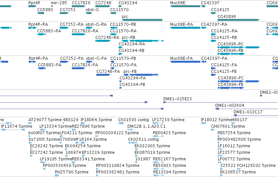The width and height of the screenshot is (278, 177).
Task: Open the RE60423.5prime EST label
Action: (x=169, y=133)
